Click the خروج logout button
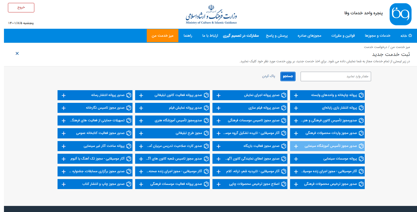 21,8
